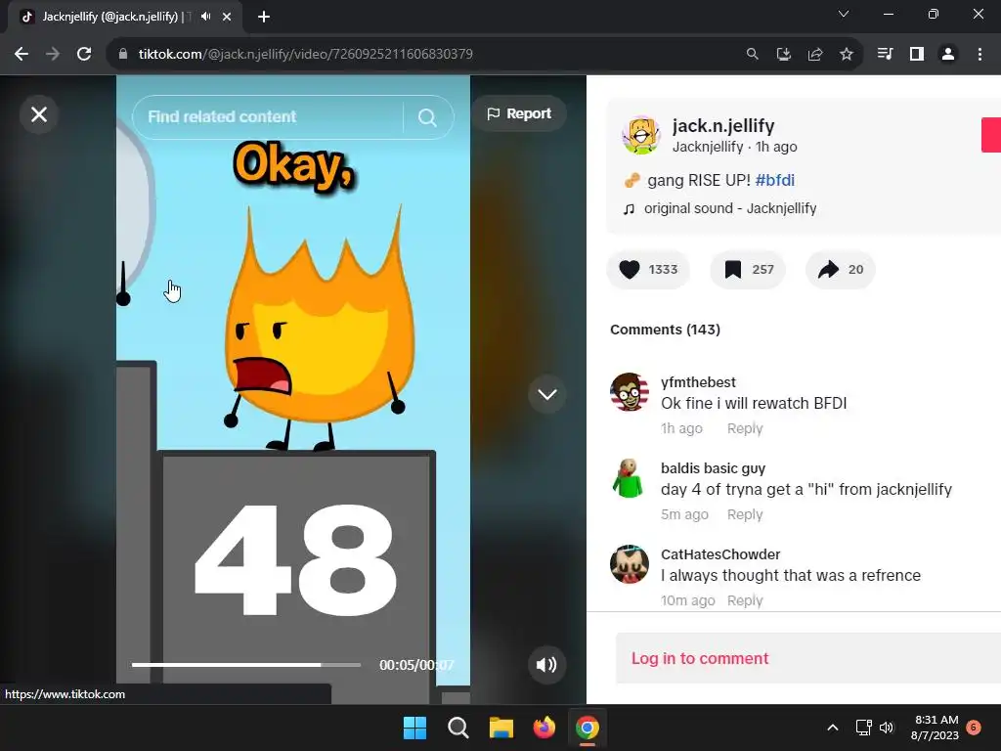Viewport: 1001px width, 751px height.
Task: Open the jack.n.jellify profile avatar
Action: click(x=641, y=135)
